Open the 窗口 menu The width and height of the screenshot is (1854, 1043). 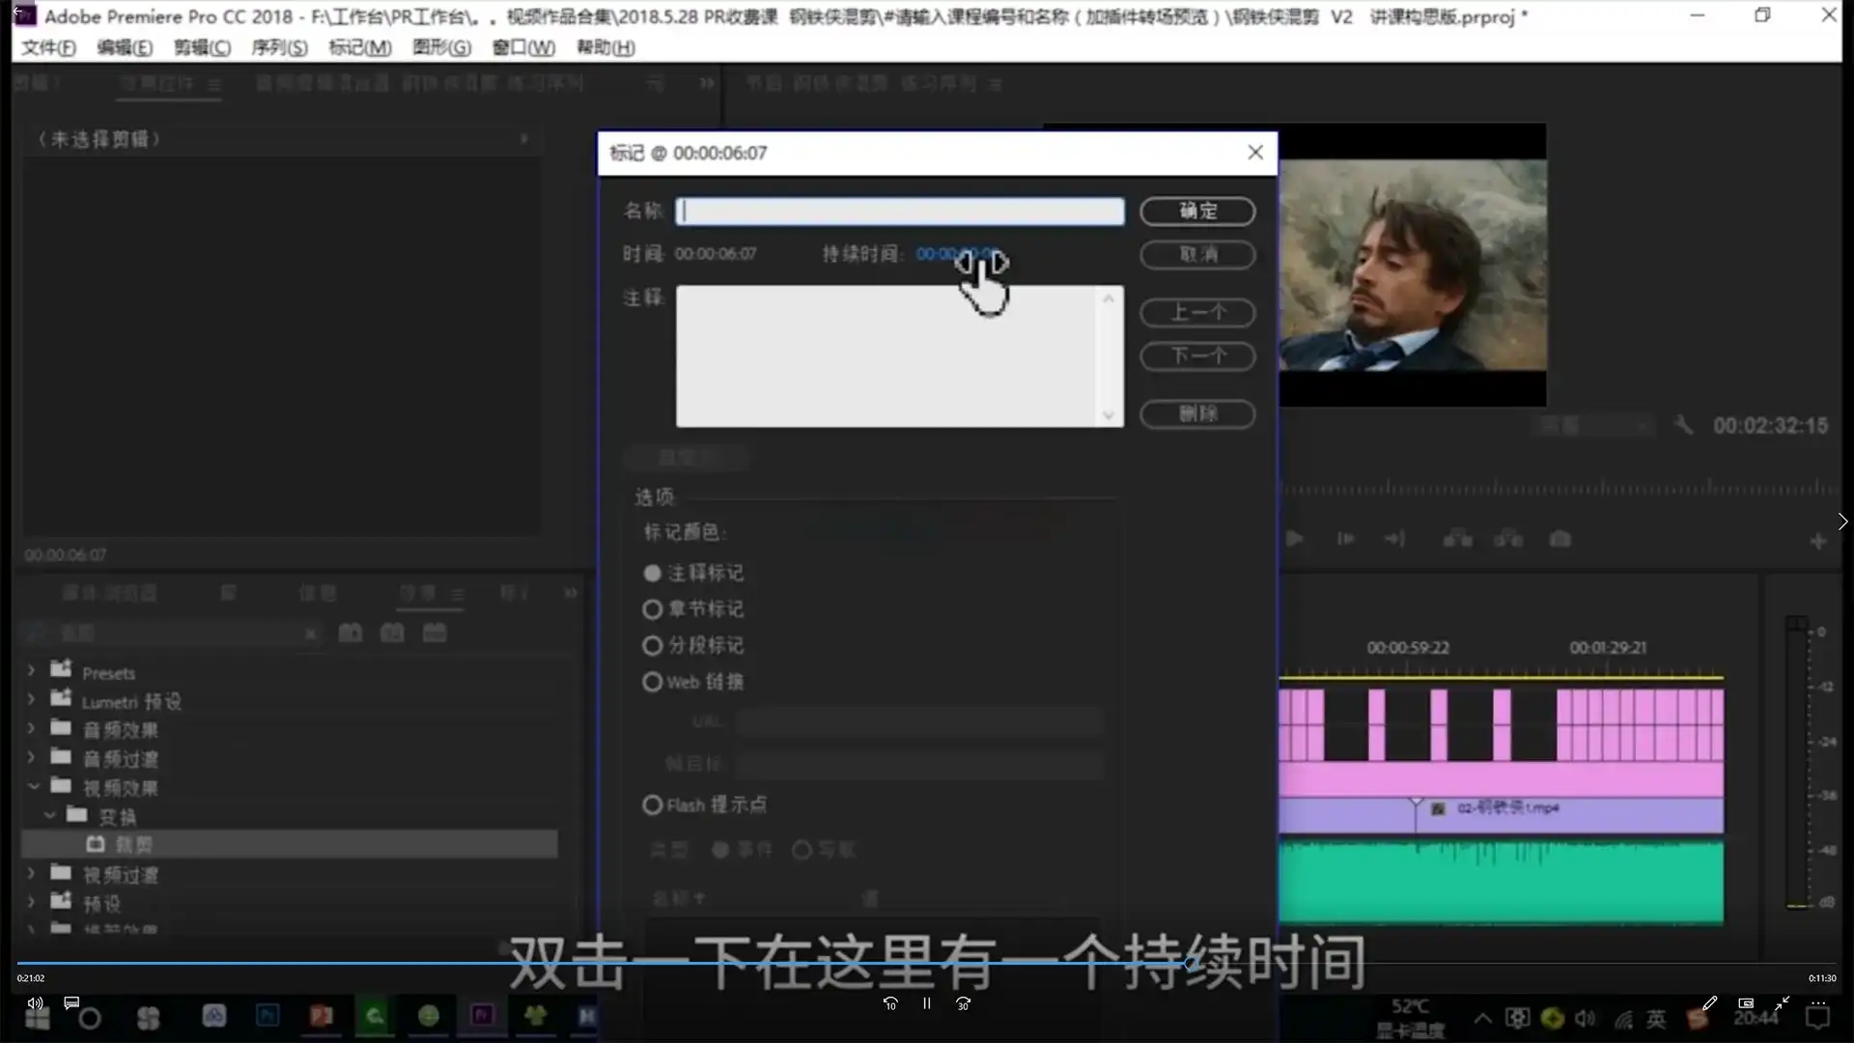520,47
